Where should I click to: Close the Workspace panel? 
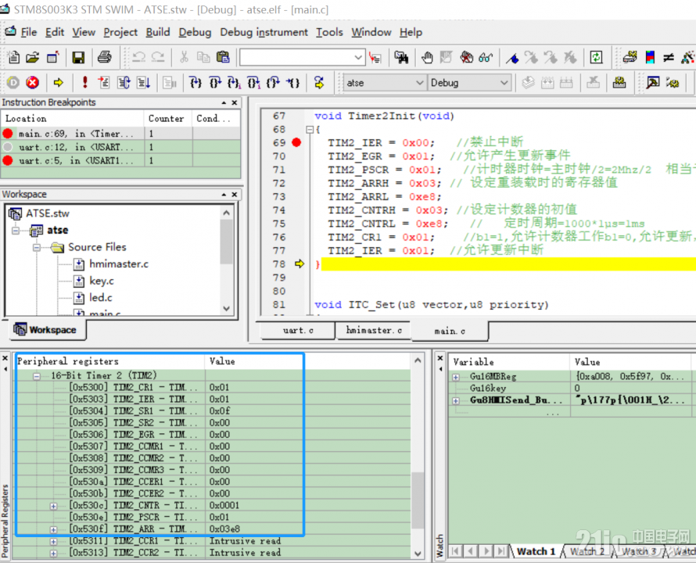[235, 195]
